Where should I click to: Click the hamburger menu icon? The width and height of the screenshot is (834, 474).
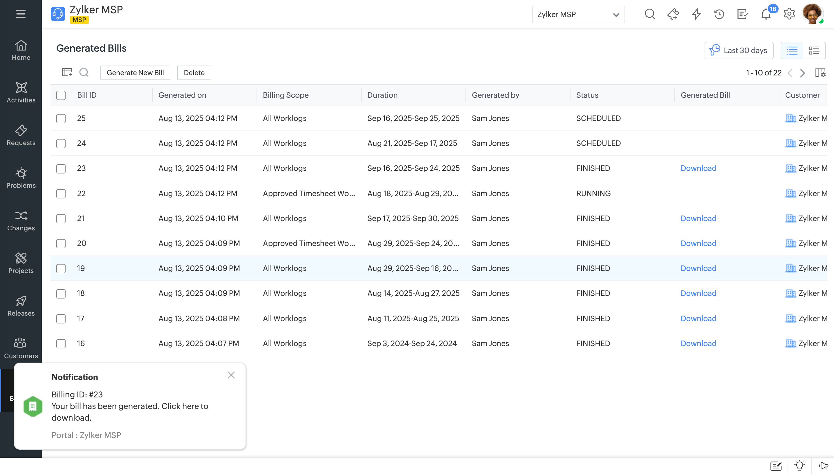(x=21, y=14)
